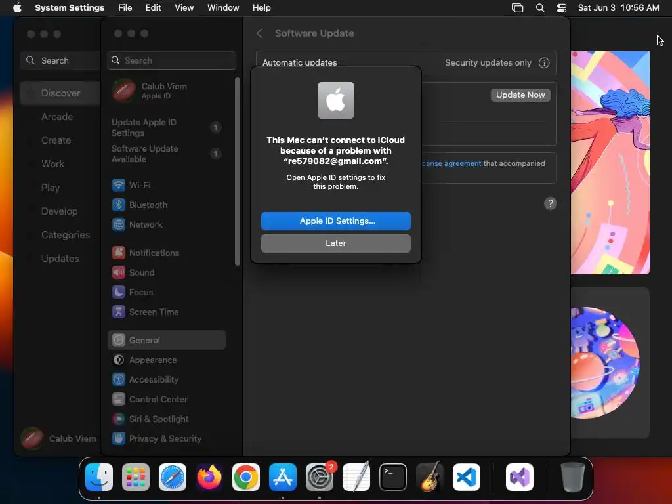This screenshot has height=504, width=672.
Task: Select Discover in the App Store sidebar
Action: 60,93
